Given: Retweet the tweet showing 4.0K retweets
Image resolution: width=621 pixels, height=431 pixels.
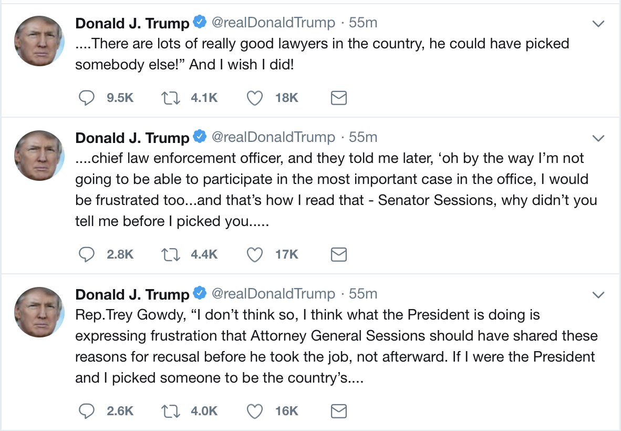Looking at the screenshot, I should tap(171, 411).
